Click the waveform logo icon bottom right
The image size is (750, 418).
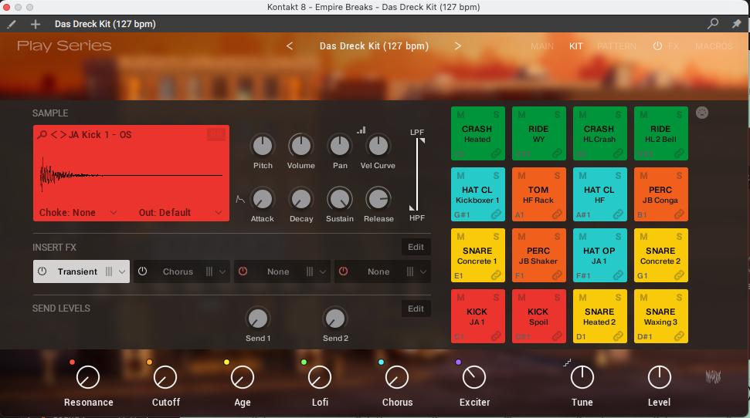[713, 377]
